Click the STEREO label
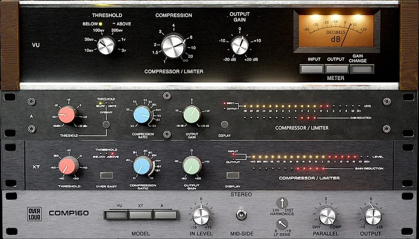419x239 pixels. pyautogui.click(x=241, y=194)
